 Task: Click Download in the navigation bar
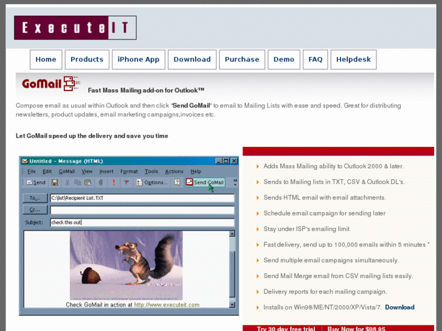[x=192, y=60]
